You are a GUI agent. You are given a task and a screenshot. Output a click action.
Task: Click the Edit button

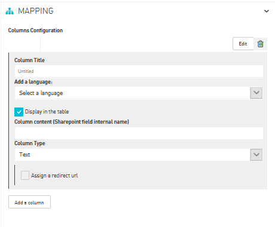[243, 44]
